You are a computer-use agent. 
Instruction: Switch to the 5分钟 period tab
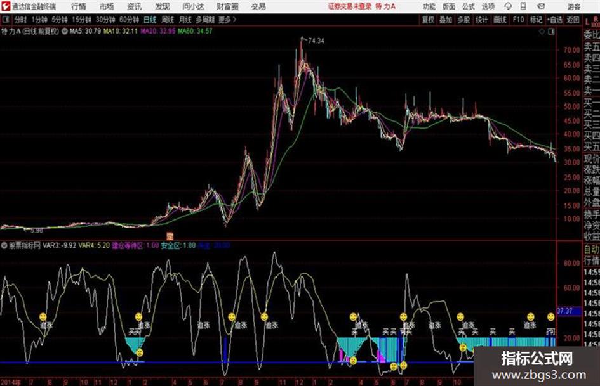(x=60, y=20)
